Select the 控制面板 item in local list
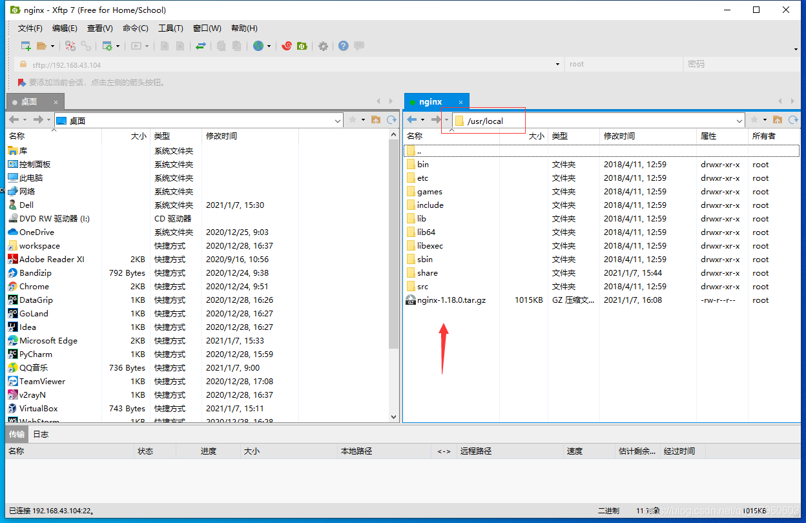 click(29, 164)
